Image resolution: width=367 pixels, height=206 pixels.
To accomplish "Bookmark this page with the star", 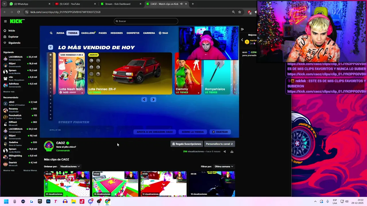I will (240, 12).
